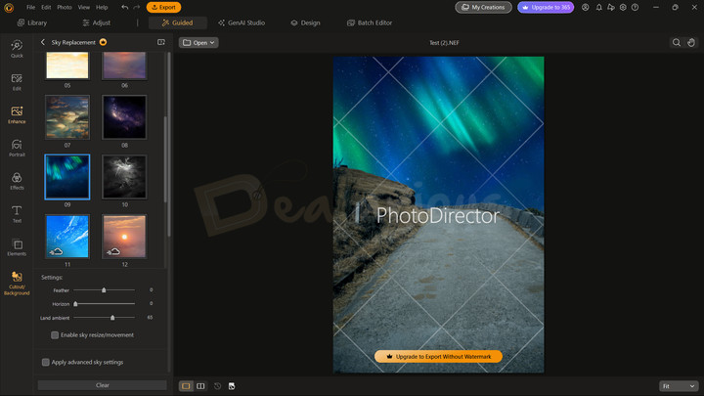Image resolution: width=704 pixels, height=396 pixels.
Task: Open the settings gear icon
Action: [623, 7]
